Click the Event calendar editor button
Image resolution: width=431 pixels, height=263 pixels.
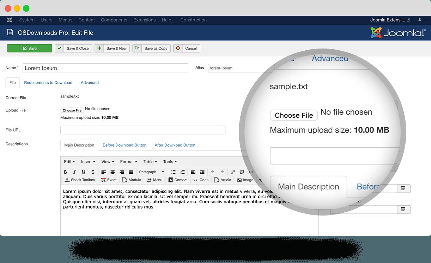point(109,180)
